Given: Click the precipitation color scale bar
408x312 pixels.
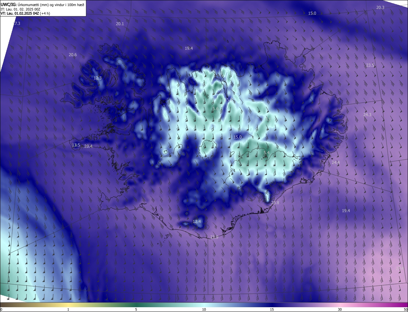Looking at the screenshot, I should 204,305.
